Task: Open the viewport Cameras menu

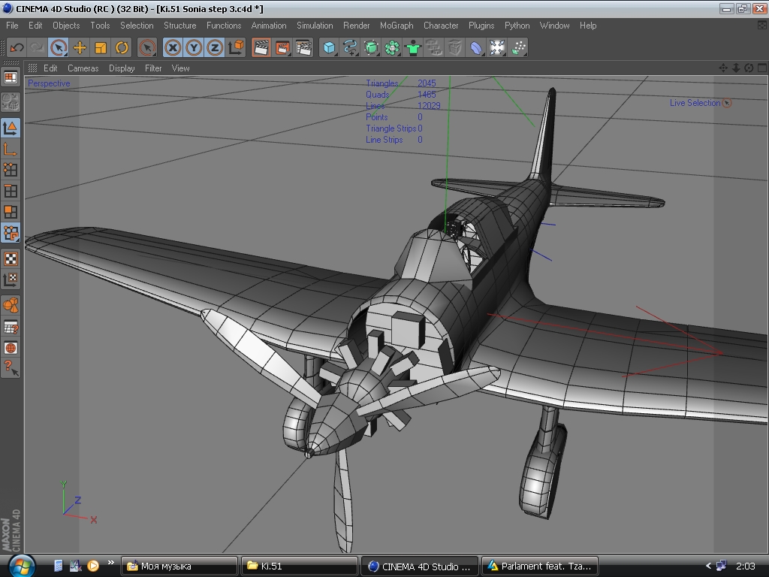Action: click(x=83, y=68)
